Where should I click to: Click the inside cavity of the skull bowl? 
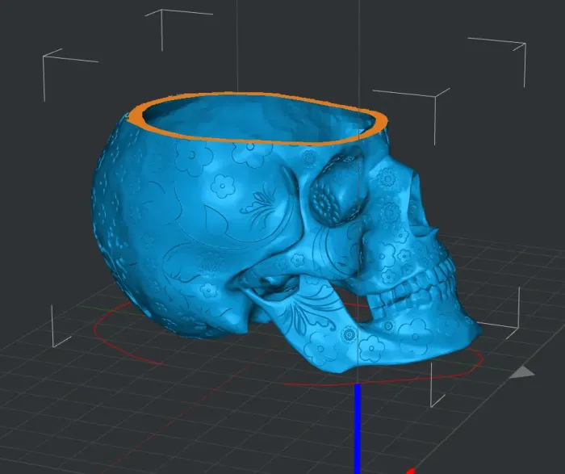click(x=258, y=123)
